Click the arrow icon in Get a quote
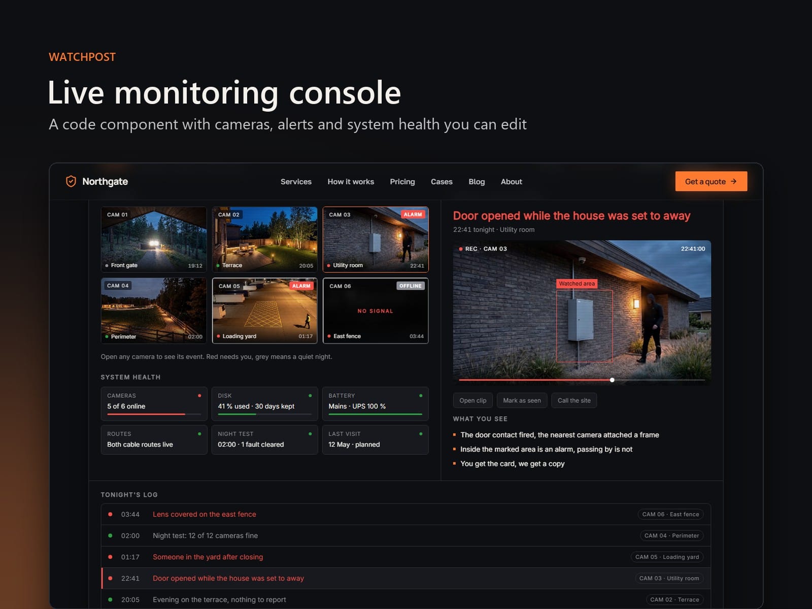 coord(734,181)
